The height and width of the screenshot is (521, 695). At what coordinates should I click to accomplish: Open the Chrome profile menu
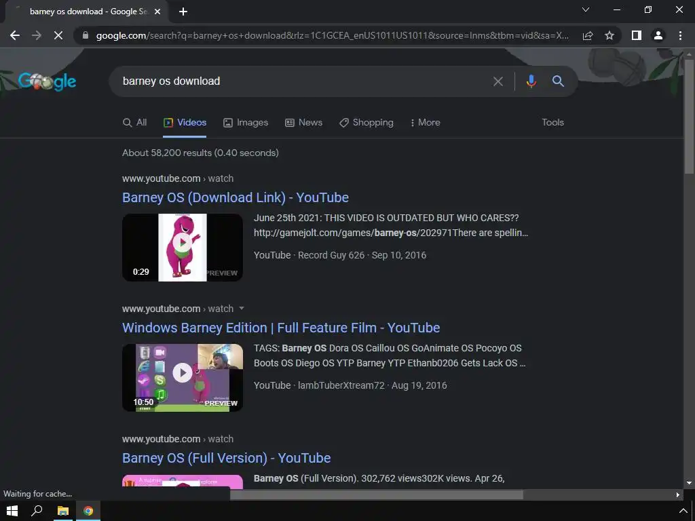pyautogui.click(x=658, y=35)
